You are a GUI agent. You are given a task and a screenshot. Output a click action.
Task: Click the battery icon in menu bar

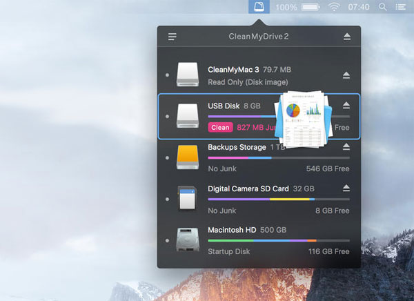(310, 7)
